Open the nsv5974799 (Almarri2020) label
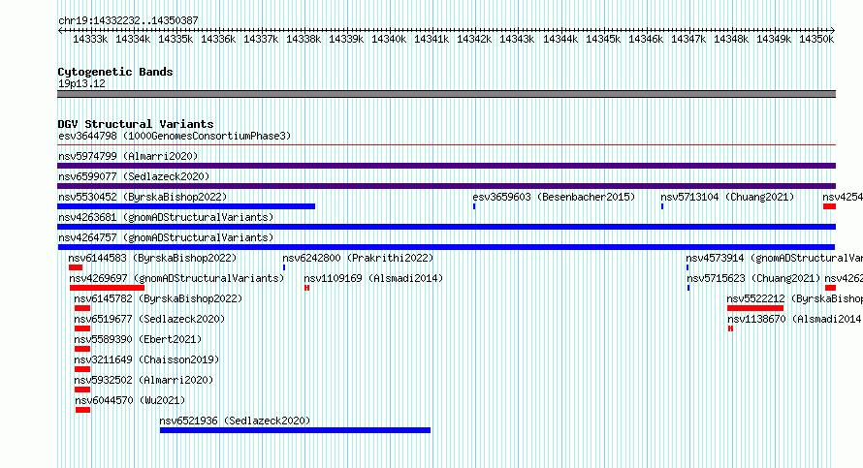Image resolution: width=863 pixels, height=468 pixels. [x=128, y=156]
